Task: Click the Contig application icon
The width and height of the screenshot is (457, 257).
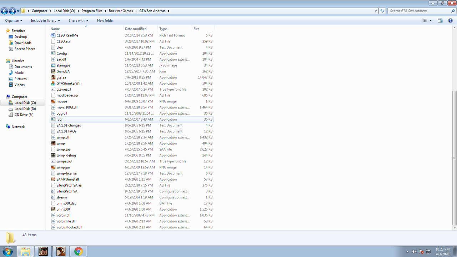Action: [x=53, y=54]
